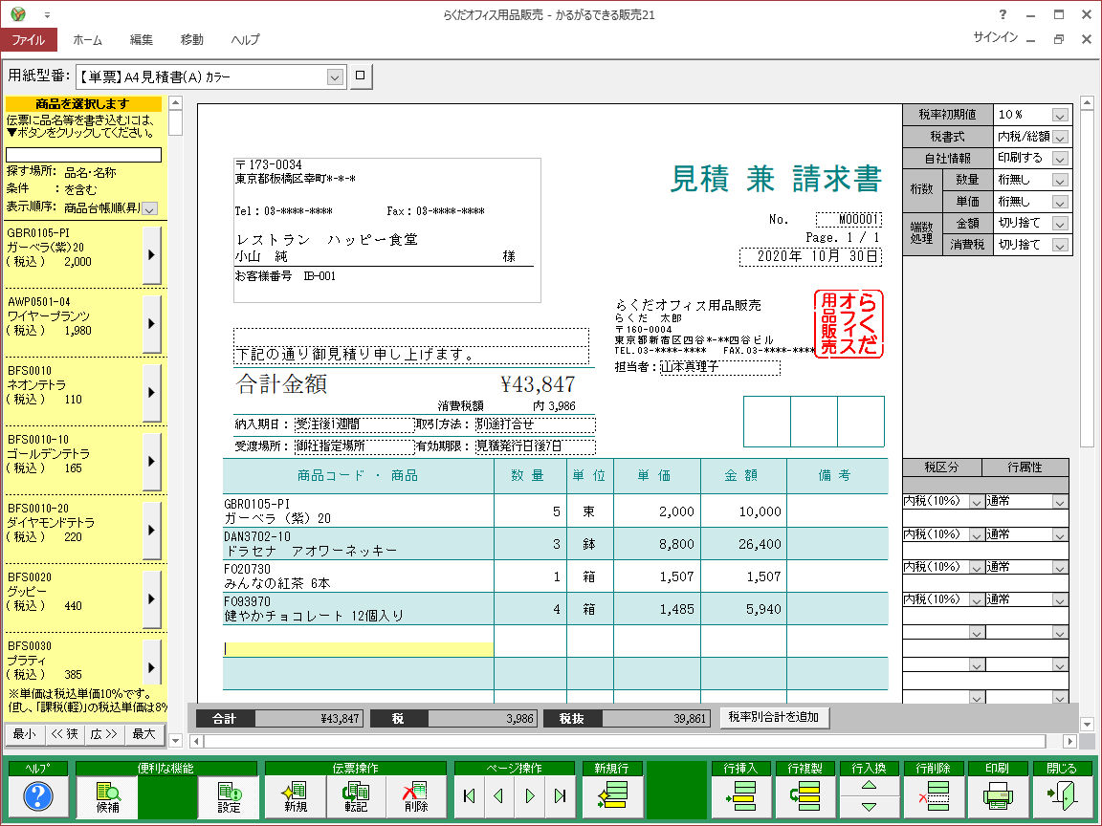1102x826 pixels.
Task: Move row up with 行入換 up arrow
Action: pos(870,785)
